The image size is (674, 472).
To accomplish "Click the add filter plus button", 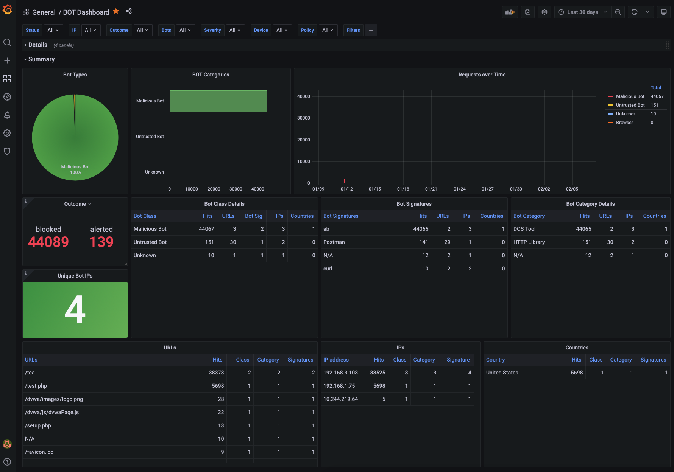I will [371, 30].
